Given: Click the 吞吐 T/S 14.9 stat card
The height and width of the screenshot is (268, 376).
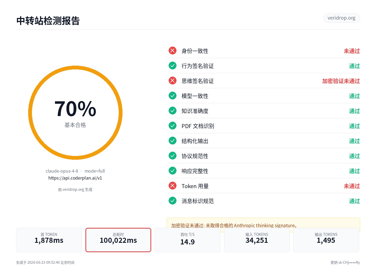Looking at the screenshot, I should click(x=187, y=240).
